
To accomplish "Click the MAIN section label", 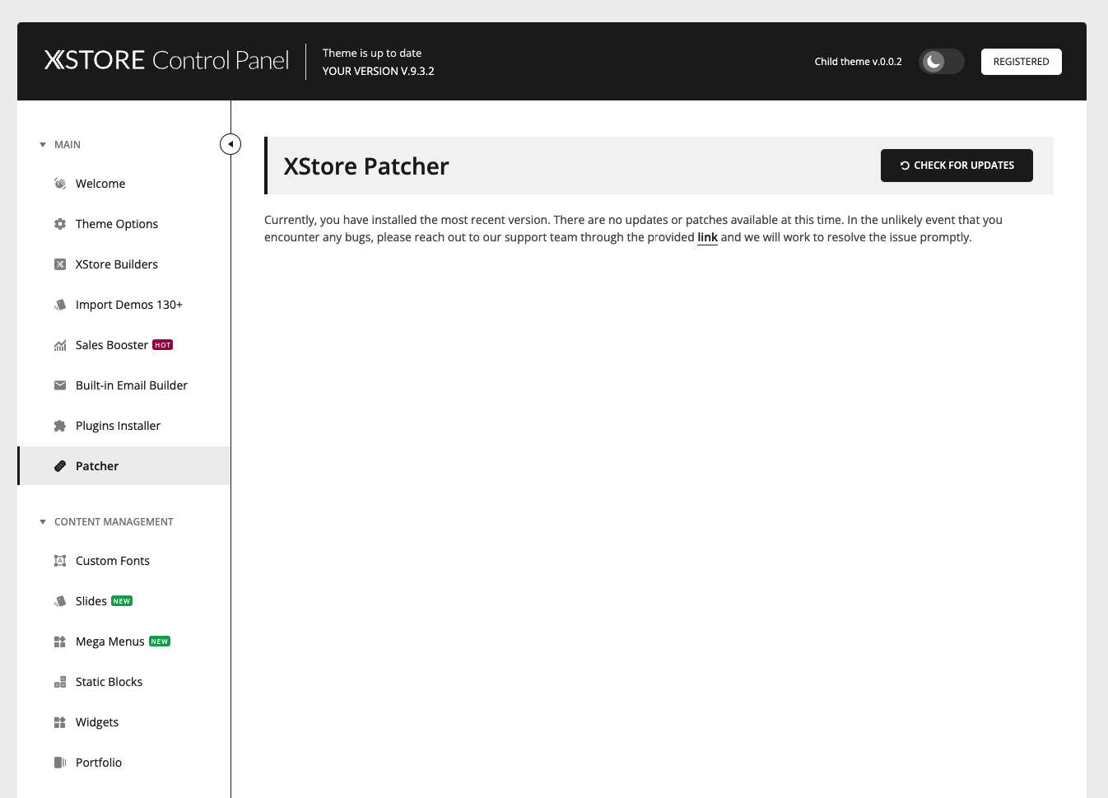I will 68,145.
